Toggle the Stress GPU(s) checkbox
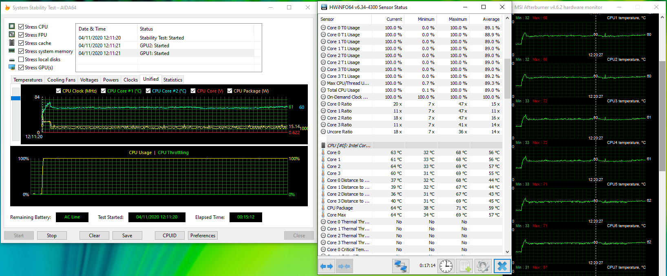667x276 pixels. tap(21, 67)
